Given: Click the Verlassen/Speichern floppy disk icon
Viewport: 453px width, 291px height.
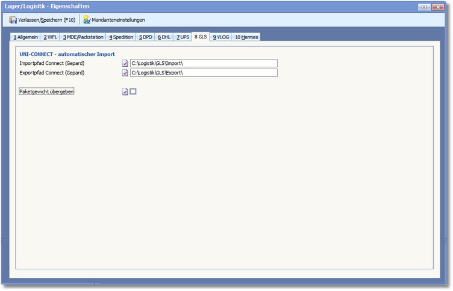Looking at the screenshot, I should (13, 20).
